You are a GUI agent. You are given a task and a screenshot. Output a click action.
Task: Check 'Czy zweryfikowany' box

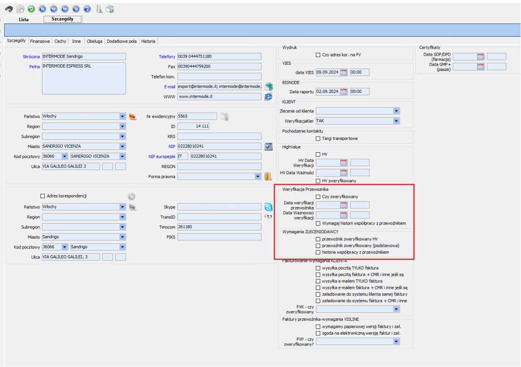point(318,197)
